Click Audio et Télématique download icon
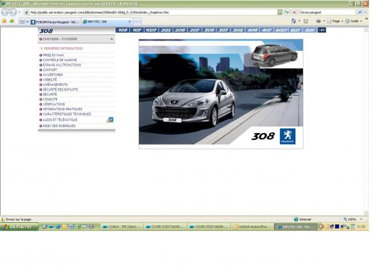373x280 pixels. 110,120
